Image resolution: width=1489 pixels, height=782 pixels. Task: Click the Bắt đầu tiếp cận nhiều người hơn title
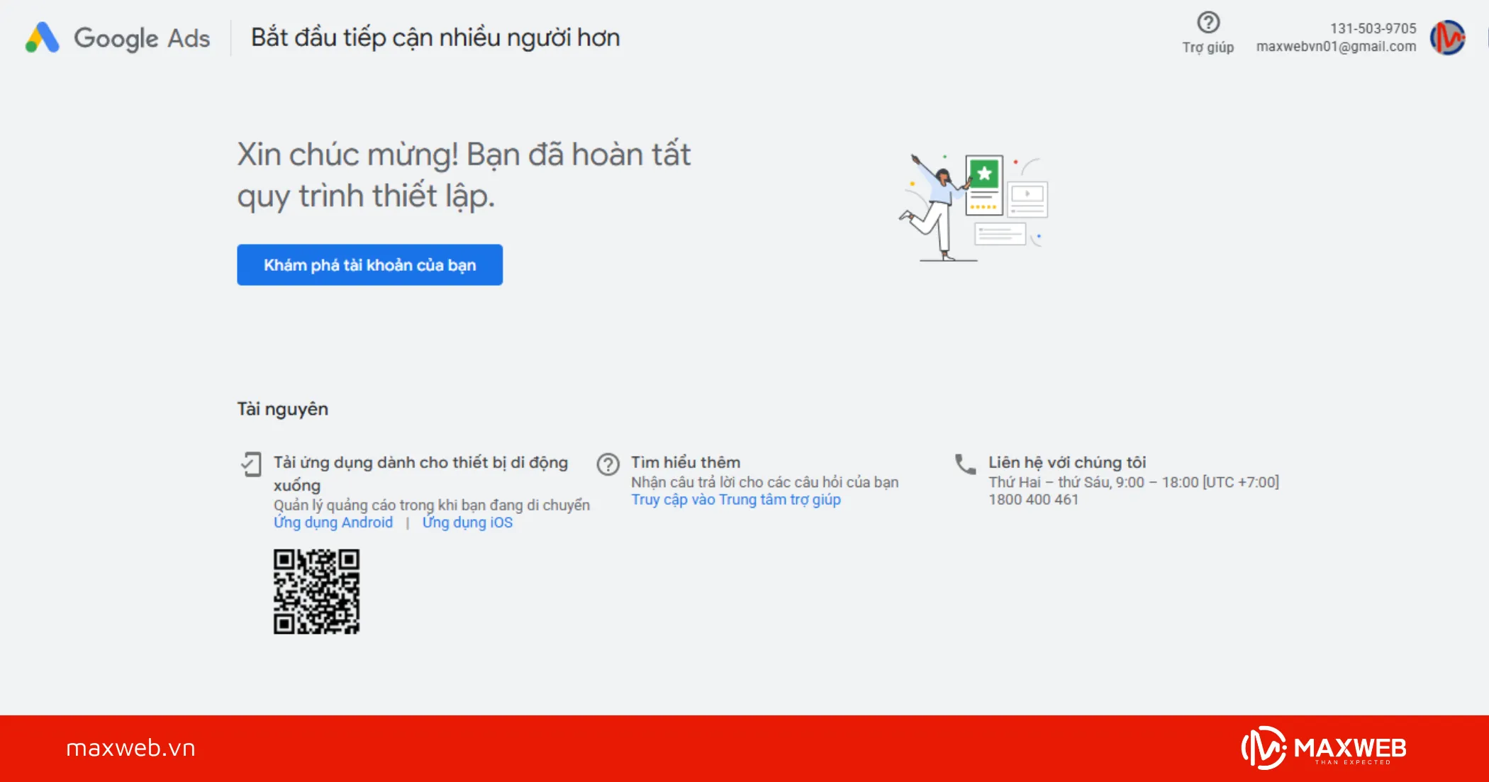pyautogui.click(x=435, y=38)
